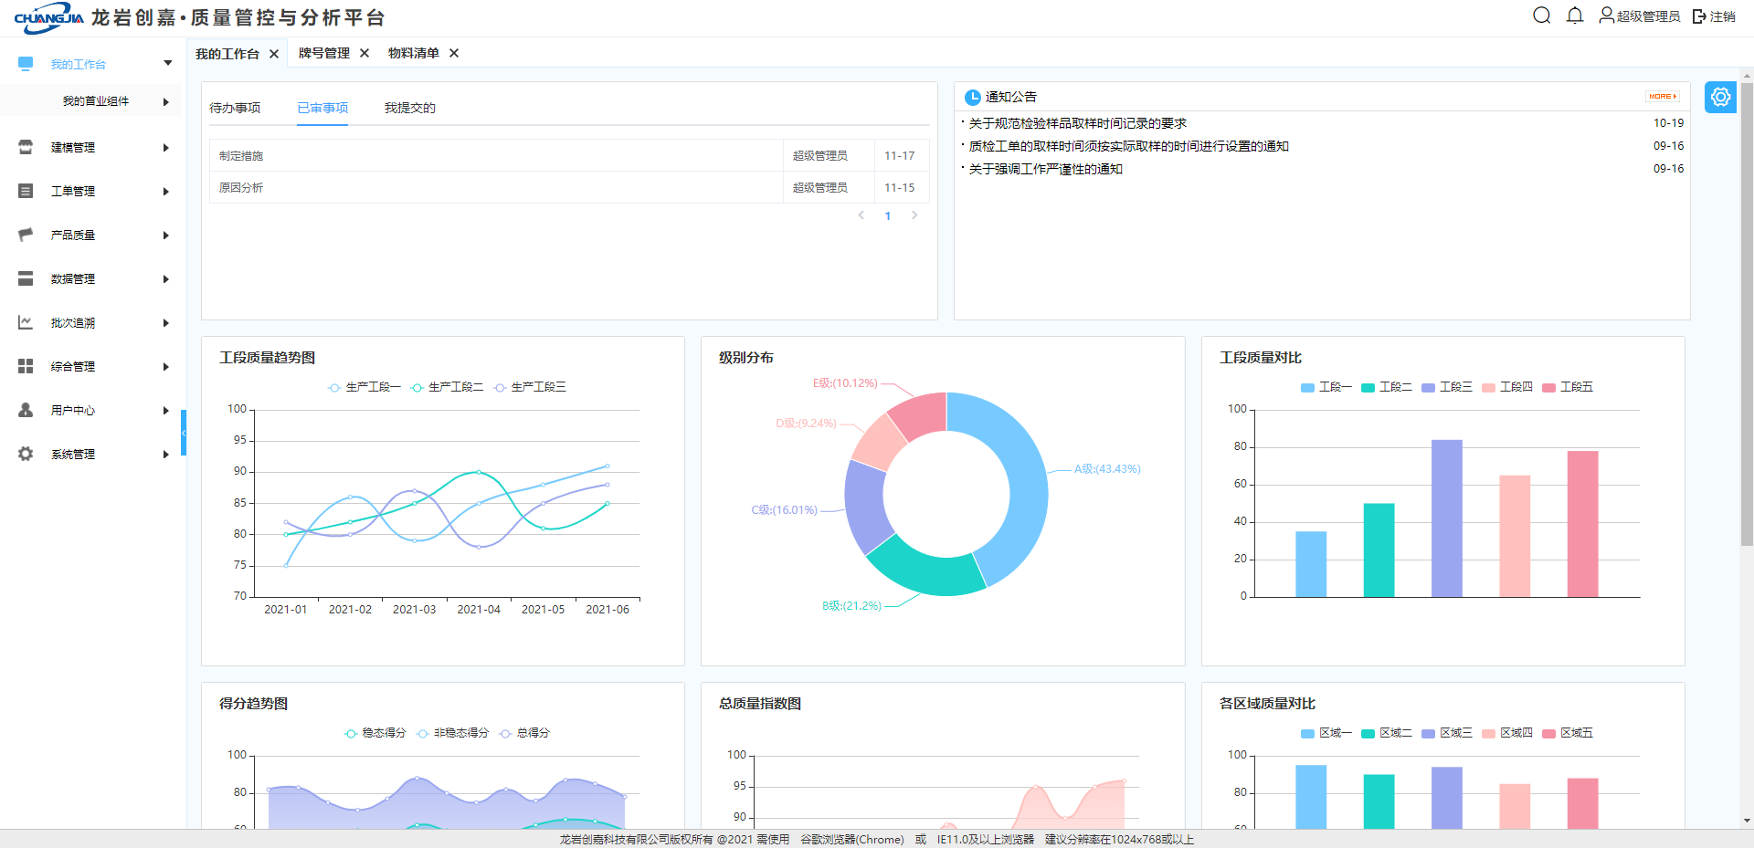Viewport: 1754px width, 848px height.
Task: Collapse the sidebar with the blue handle
Action: click(184, 433)
